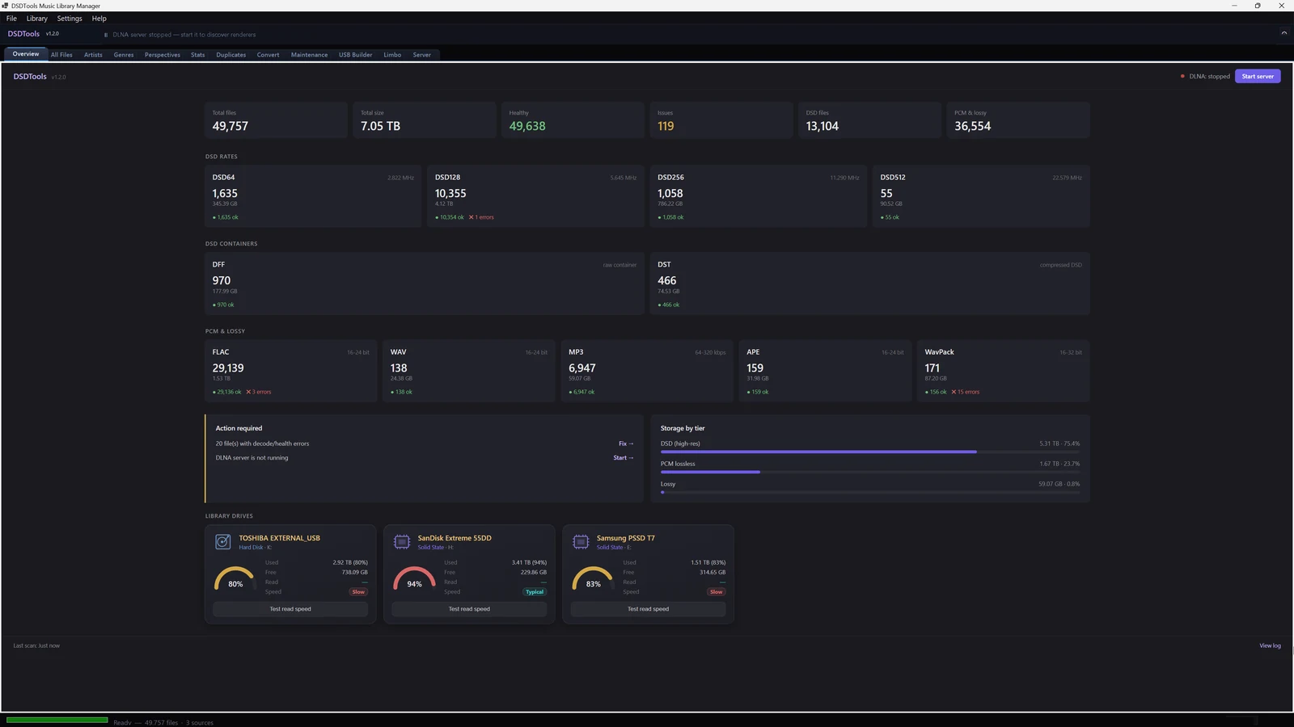Click the Slow speed badge on TOSHIBA drive
Screen dimensions: 1294x727
358,592
